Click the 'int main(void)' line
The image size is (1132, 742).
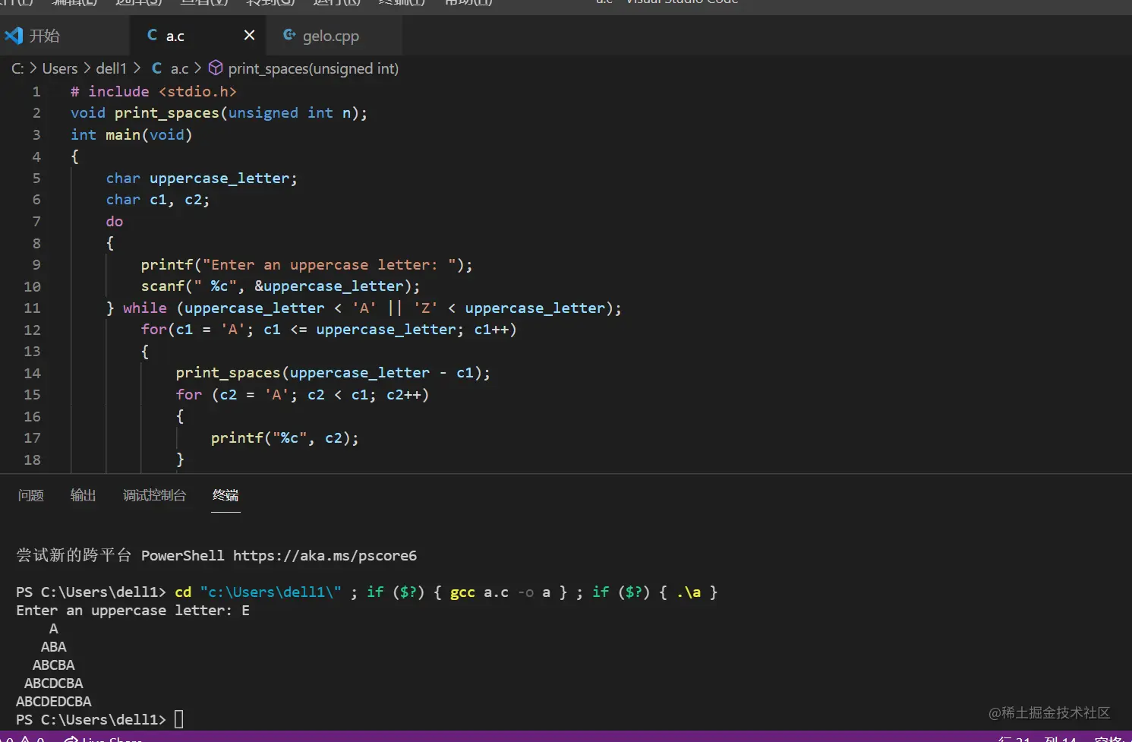pyautogui.click(x=131, y=134)
